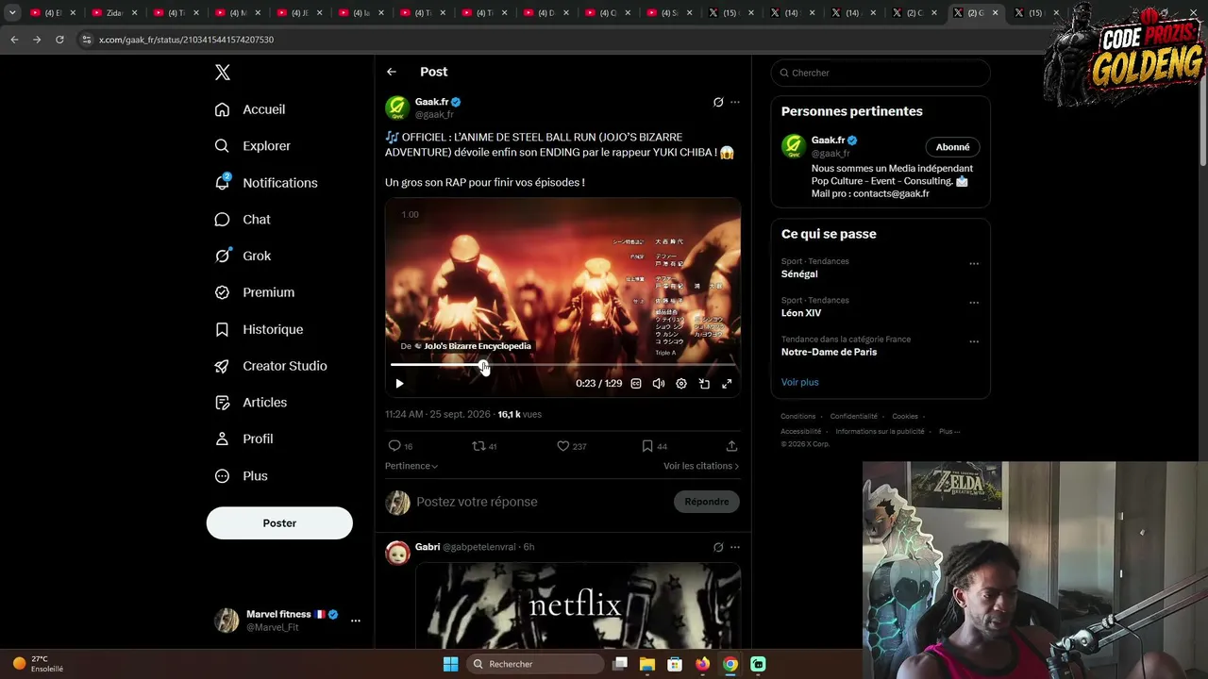Repost the Gaak.fr post
The width and height of the screenshot is (1208, 679).
478,446
